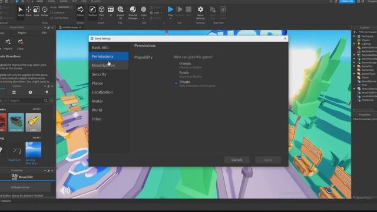Click the Toolbox search magnifier
377x212 pixels.
46,101
